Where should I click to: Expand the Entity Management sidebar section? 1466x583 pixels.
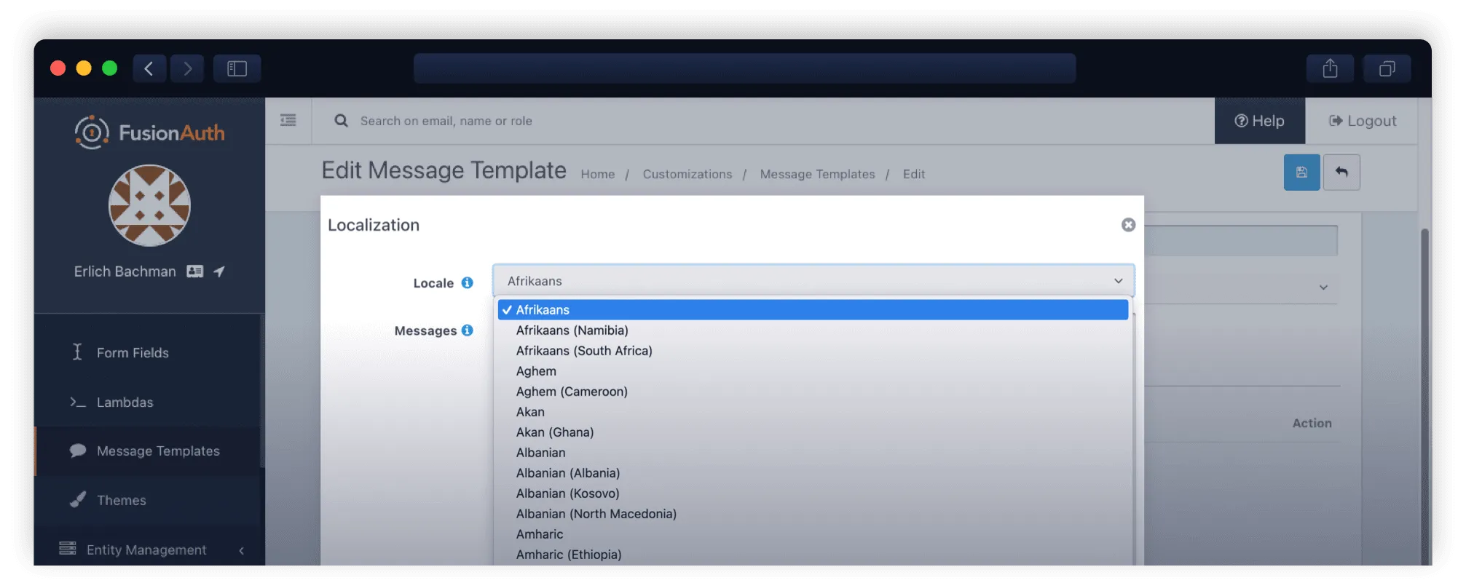[x=150, y=550]
